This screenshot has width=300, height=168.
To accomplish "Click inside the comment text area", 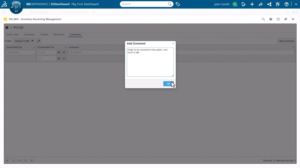I will [x=150, y=62].
